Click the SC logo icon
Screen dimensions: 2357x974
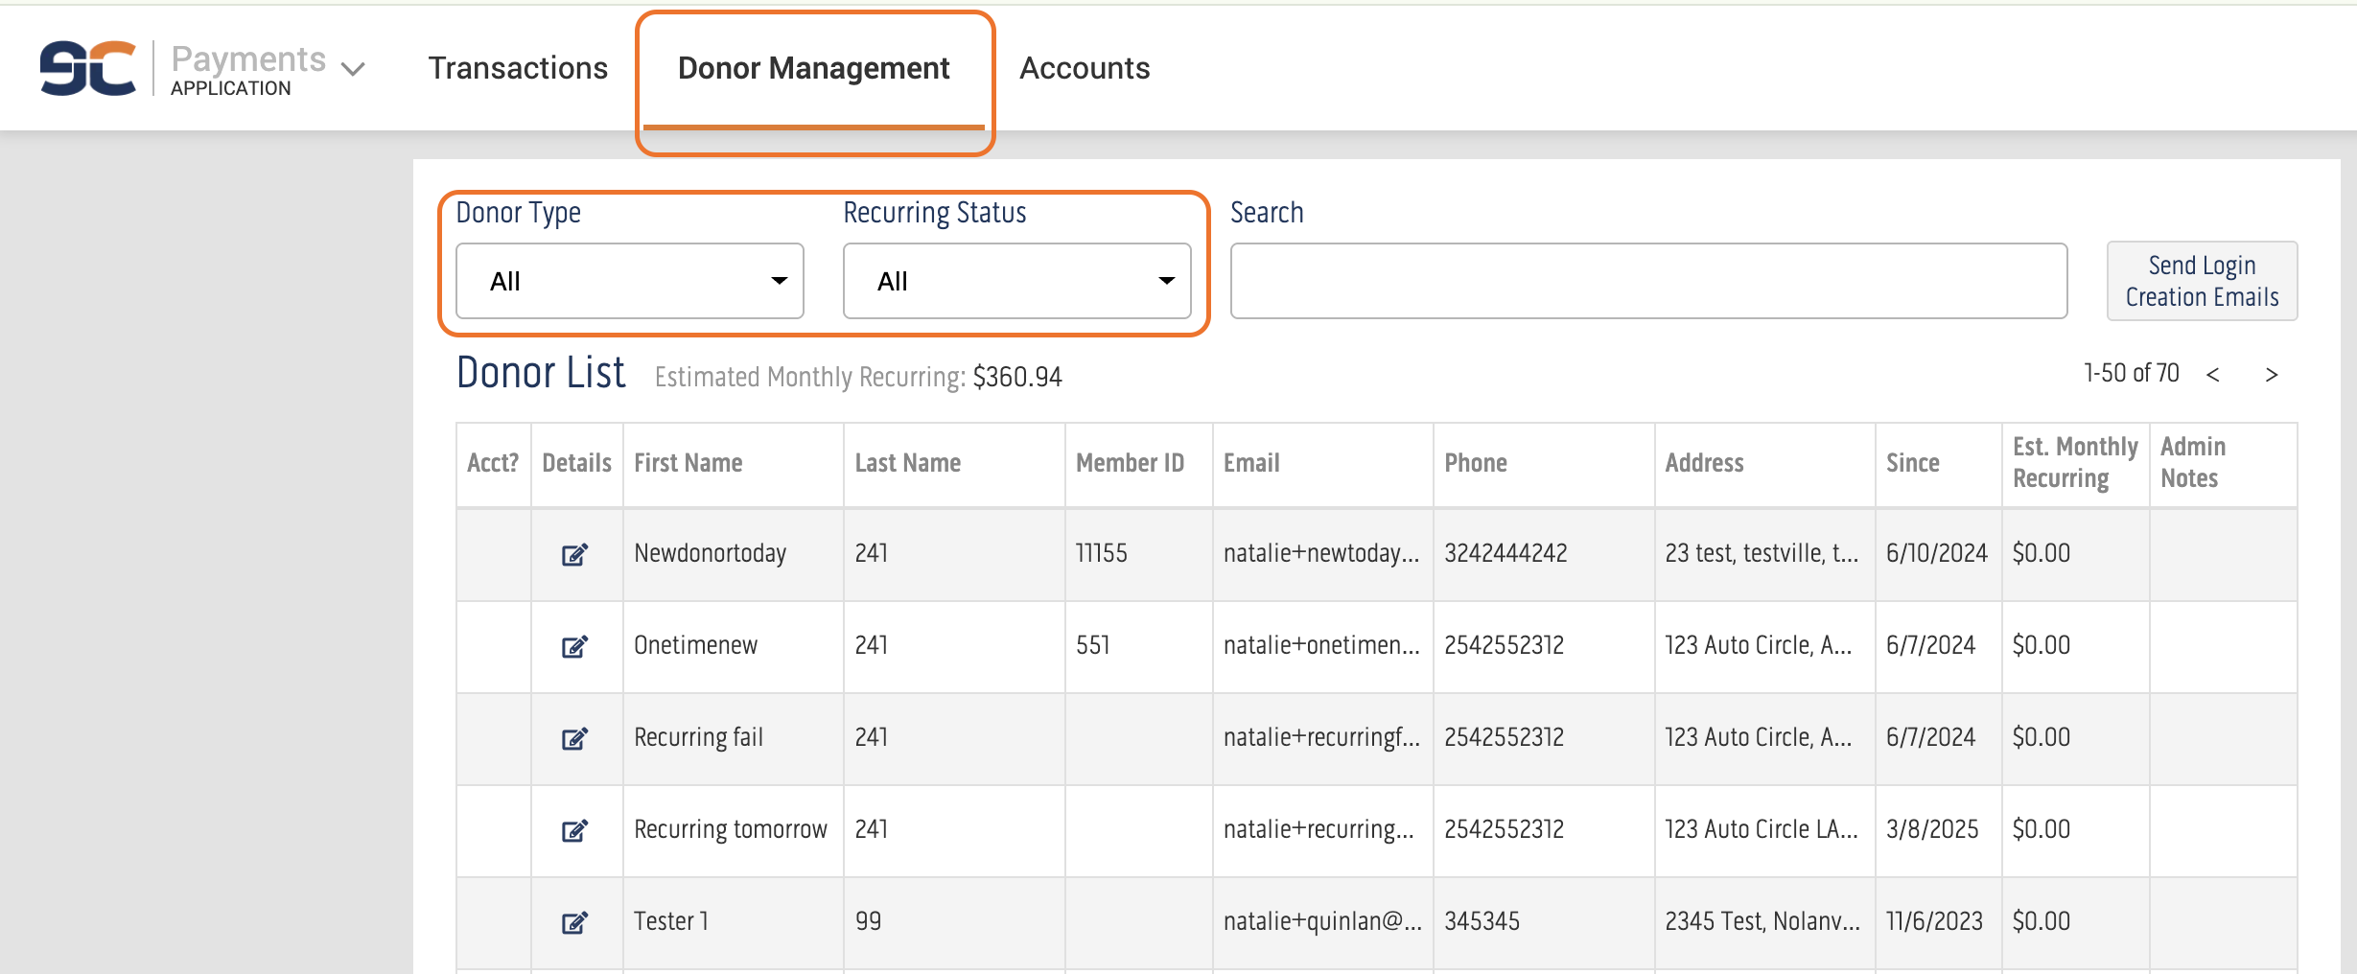pyautogui.click(x=87, y=68)
